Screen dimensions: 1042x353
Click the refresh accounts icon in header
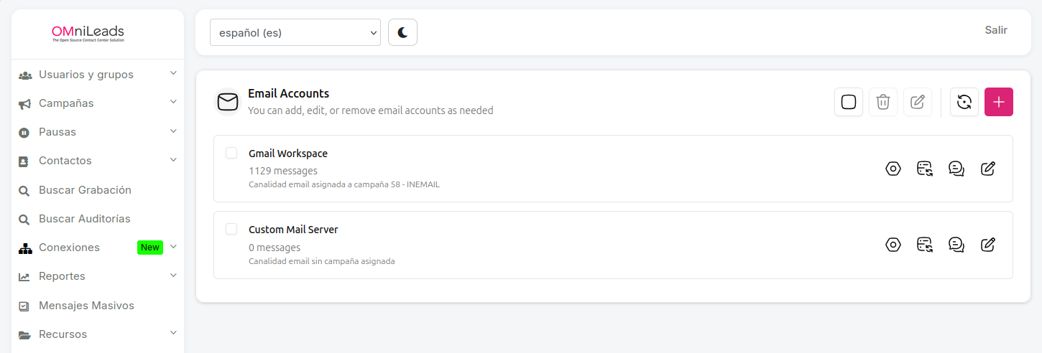pos(964,102)
